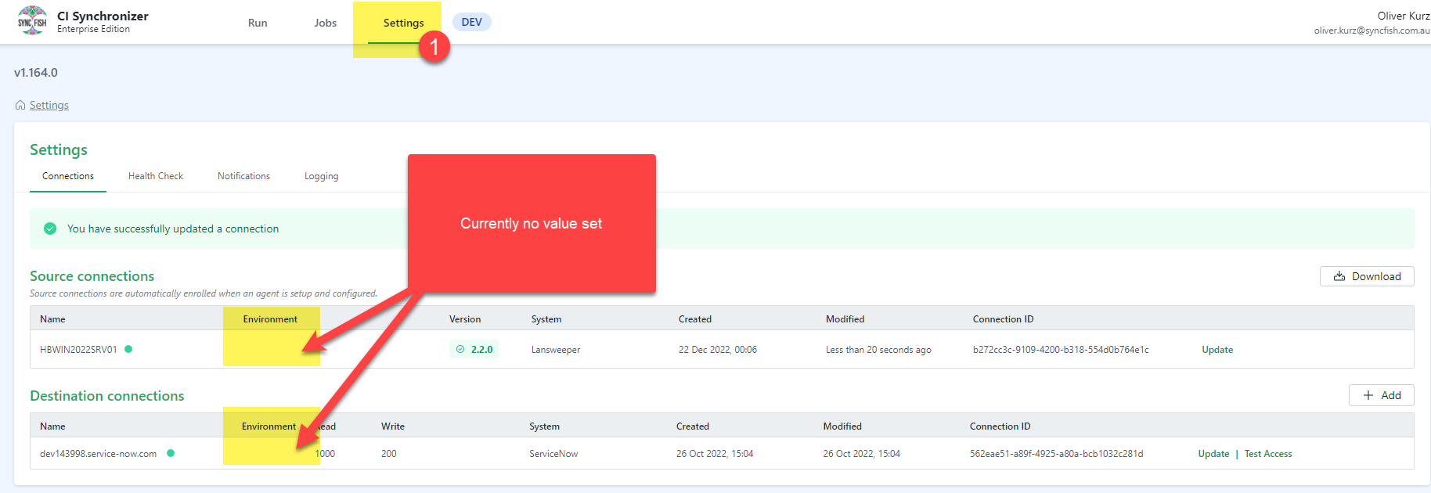1431x493 pixels.
Task: Click the Lansweeper system cell
Action: [556, 350]
